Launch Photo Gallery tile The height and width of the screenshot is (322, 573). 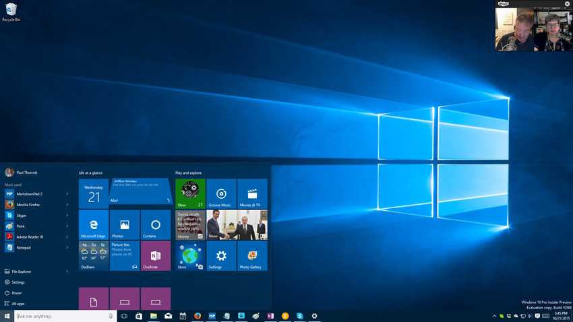coord(252,255)
